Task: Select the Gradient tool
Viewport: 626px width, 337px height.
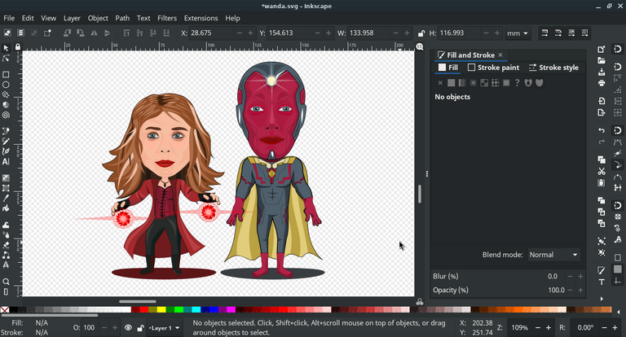Action: coord(6,178)
